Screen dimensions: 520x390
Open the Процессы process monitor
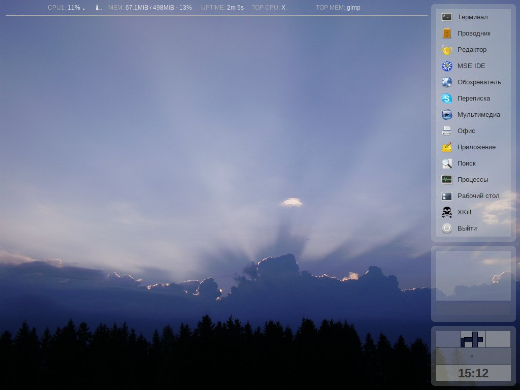coord(472,180)
